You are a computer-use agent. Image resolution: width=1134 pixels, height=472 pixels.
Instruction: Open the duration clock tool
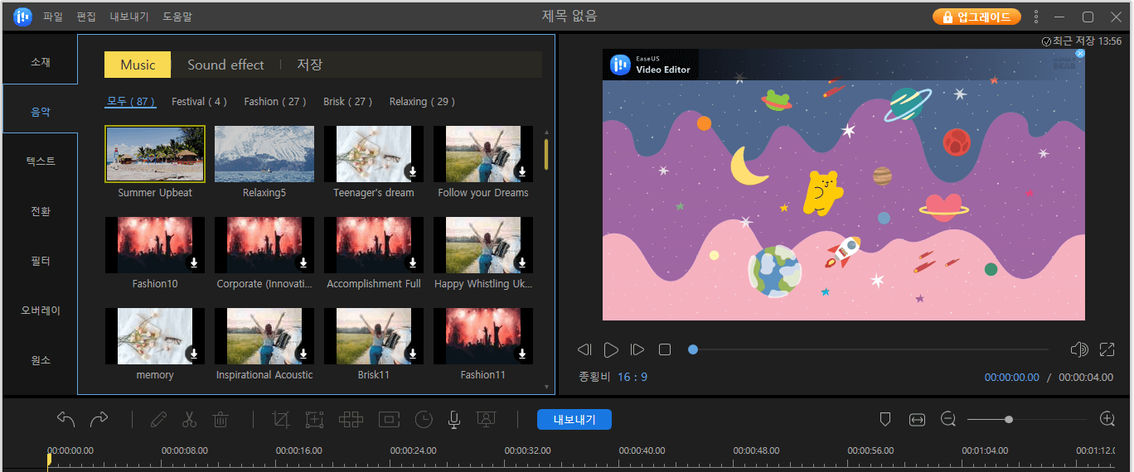tap(424, 420)
